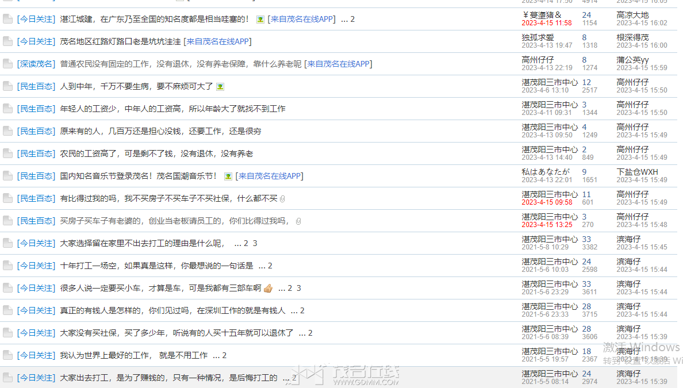Click thread icon beside 大家选择留在家里 post
Viewport: 683px width, 388px height.
point(7,243)
